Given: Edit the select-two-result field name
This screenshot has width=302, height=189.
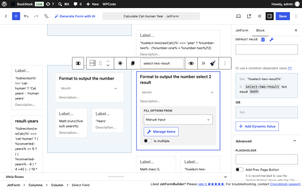Looking at the screenshot, I should pos(162,64).
